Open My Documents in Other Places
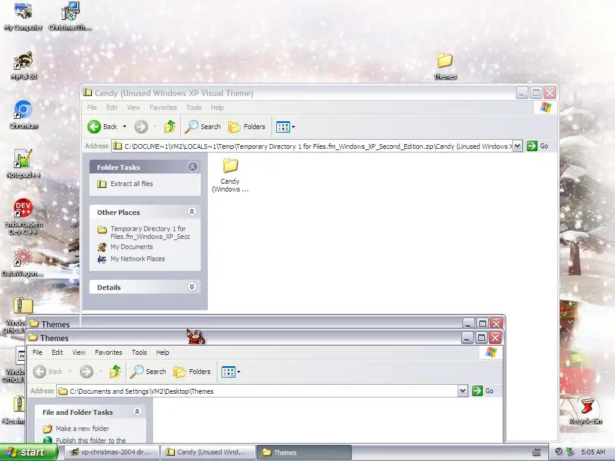This screenshot has width=615, height=461. coord(132,247)
